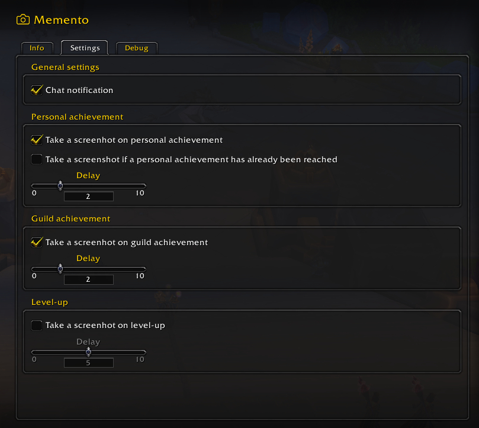This screenshot has width=479, height=428.
Task: Open the Debug tab
Action: coord(136,48)
